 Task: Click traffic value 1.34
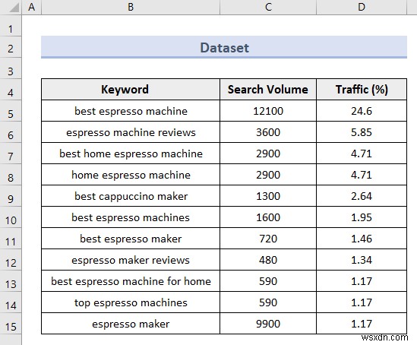pyautogui.click(x=362, y=260)
